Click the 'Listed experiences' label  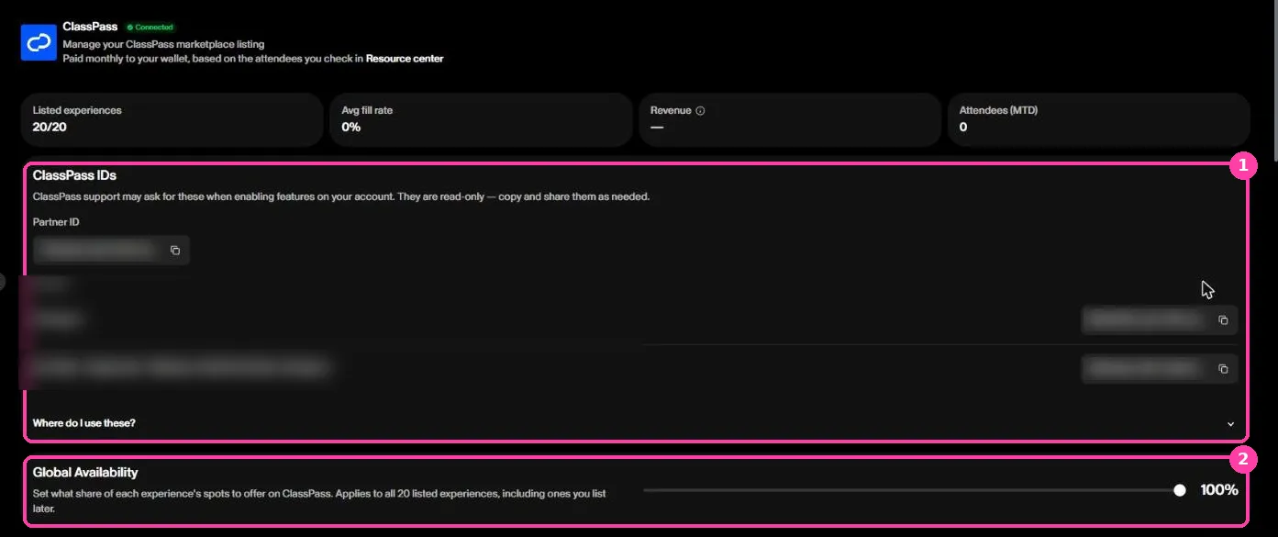(x=77, y=110)
